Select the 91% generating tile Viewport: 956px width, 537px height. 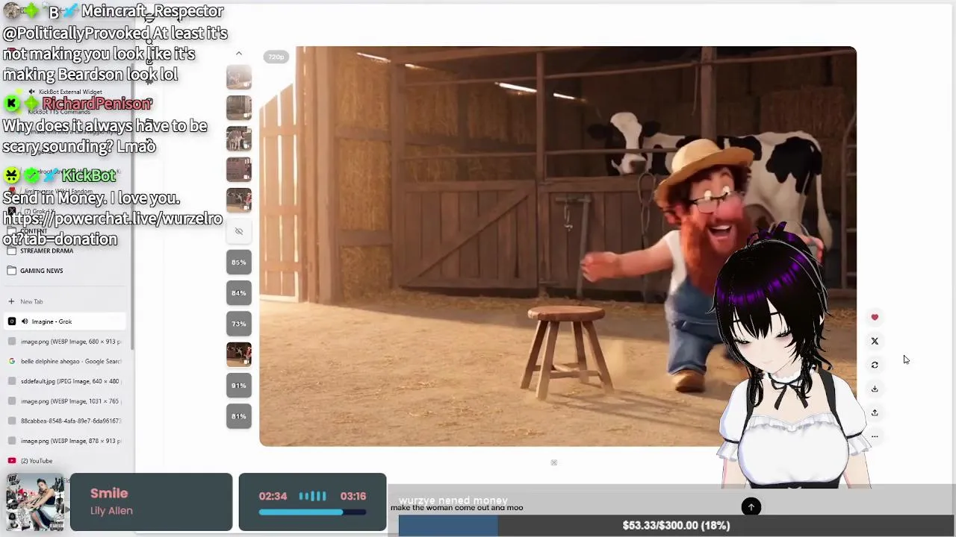pyautogui.click(x=239, y=386)
